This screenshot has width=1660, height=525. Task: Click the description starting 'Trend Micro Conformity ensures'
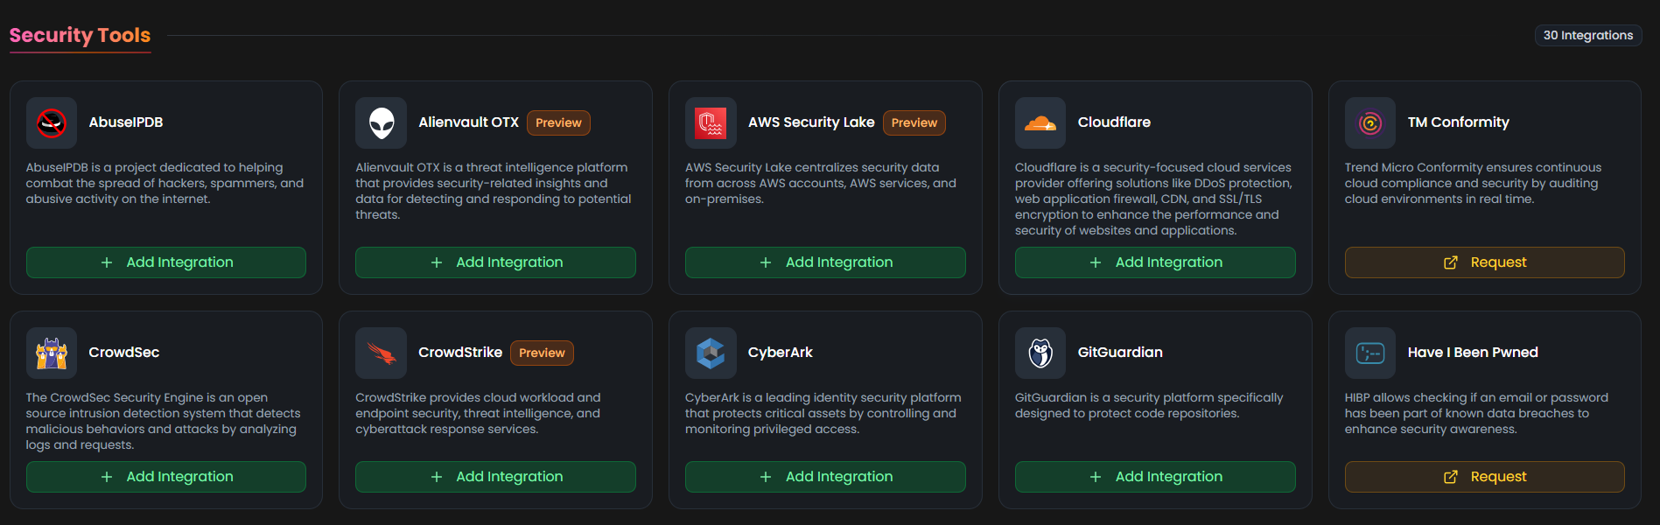coord(1474,183)
